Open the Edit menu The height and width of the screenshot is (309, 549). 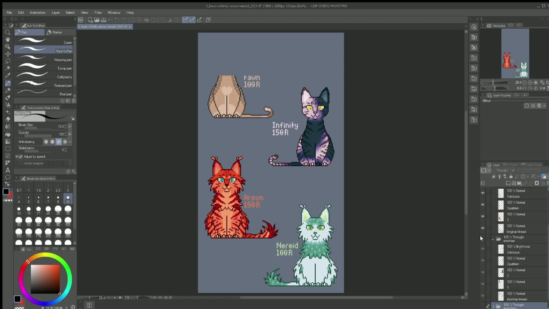pos(21,12)
